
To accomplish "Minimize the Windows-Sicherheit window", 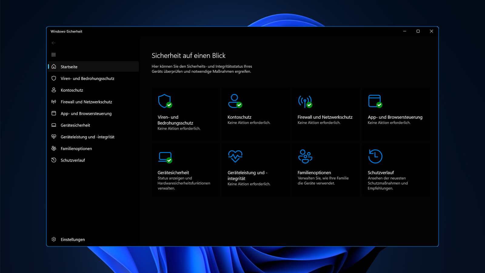I will [405, 31].
